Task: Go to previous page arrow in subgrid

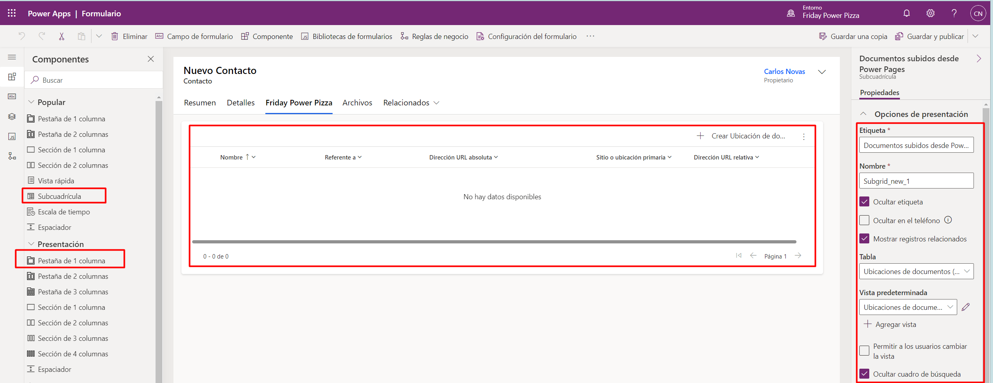Action: 753,256
